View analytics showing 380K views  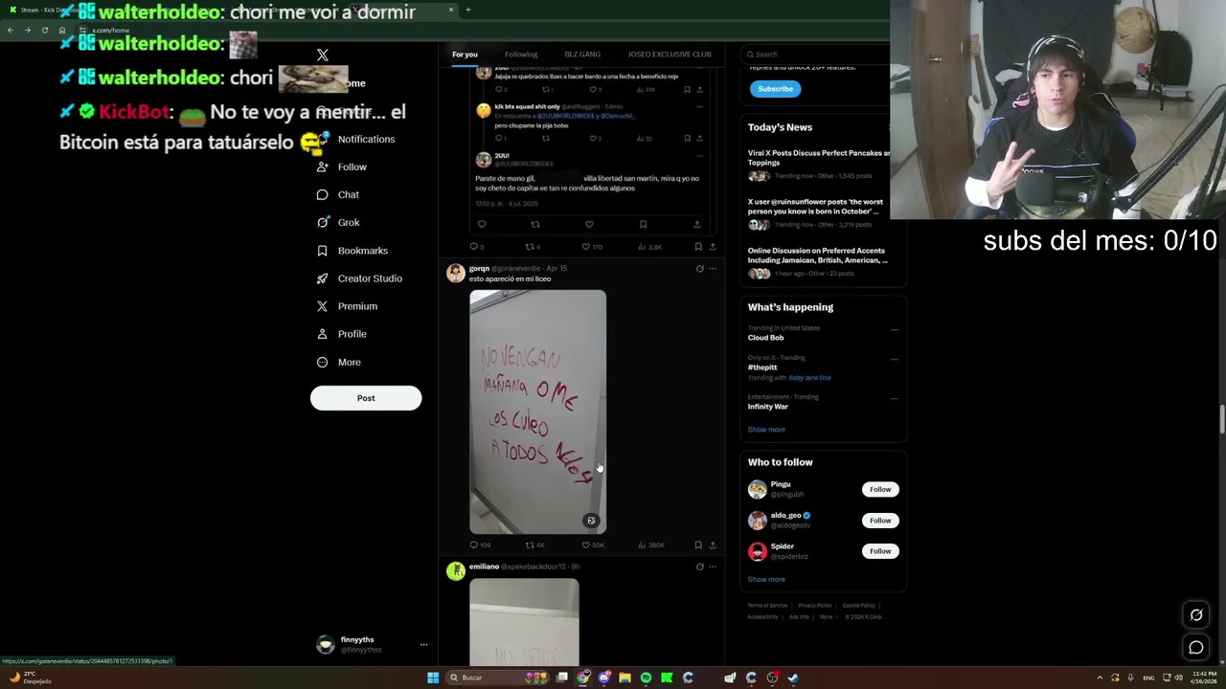649,545
